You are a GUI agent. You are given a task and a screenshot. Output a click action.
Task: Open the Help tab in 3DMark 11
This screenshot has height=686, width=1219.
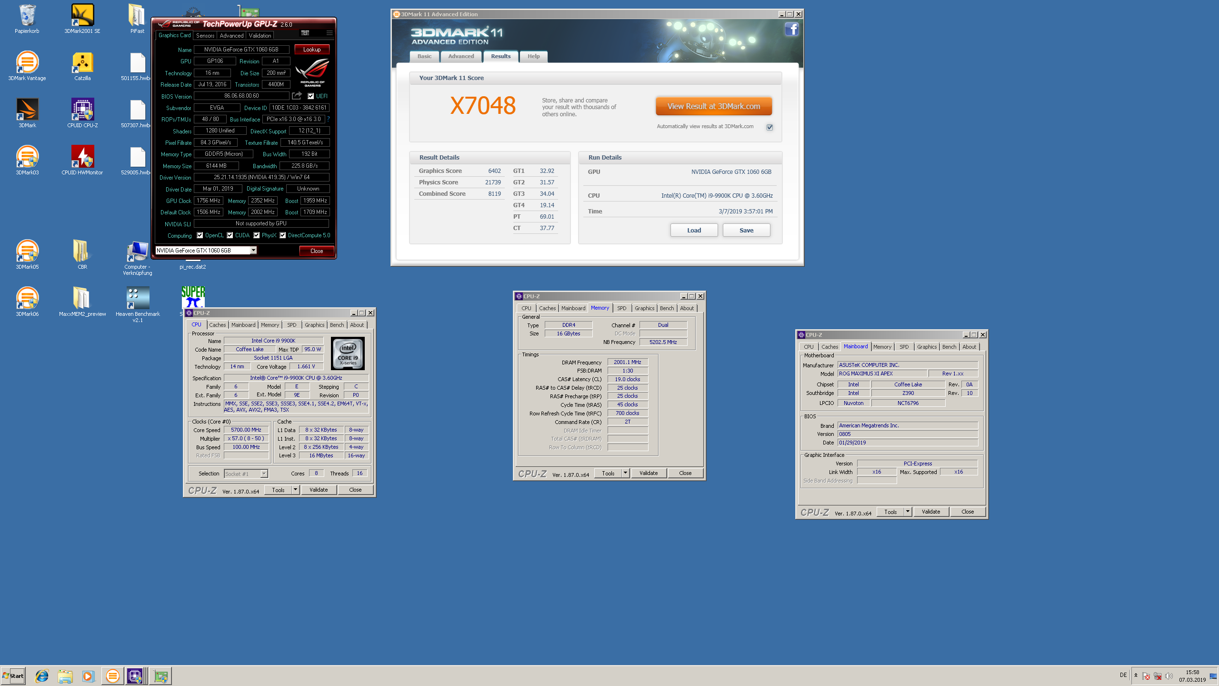point(533,56)
